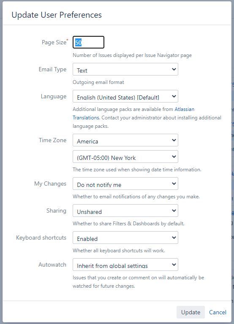The height and width of the screenshot is (324, 234).
Task: Click 'Whether to share Filters & Dashboards' text
Action: (128, 223)
